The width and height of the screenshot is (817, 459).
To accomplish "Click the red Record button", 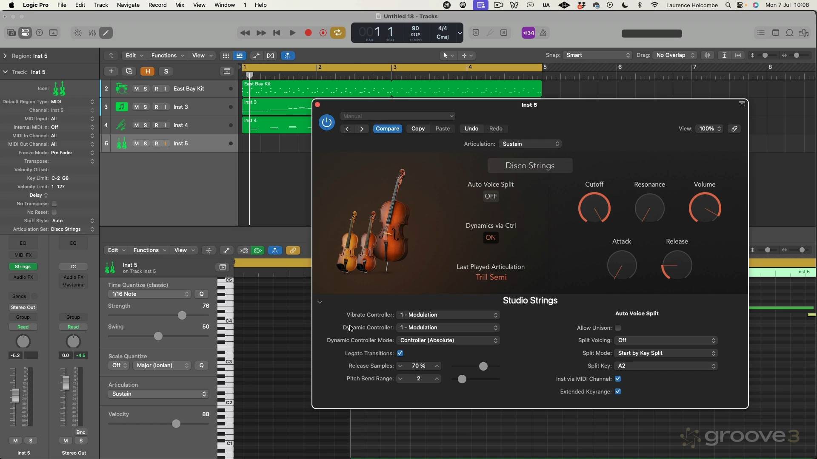I will pyautogui.click(x=309, y=33).
